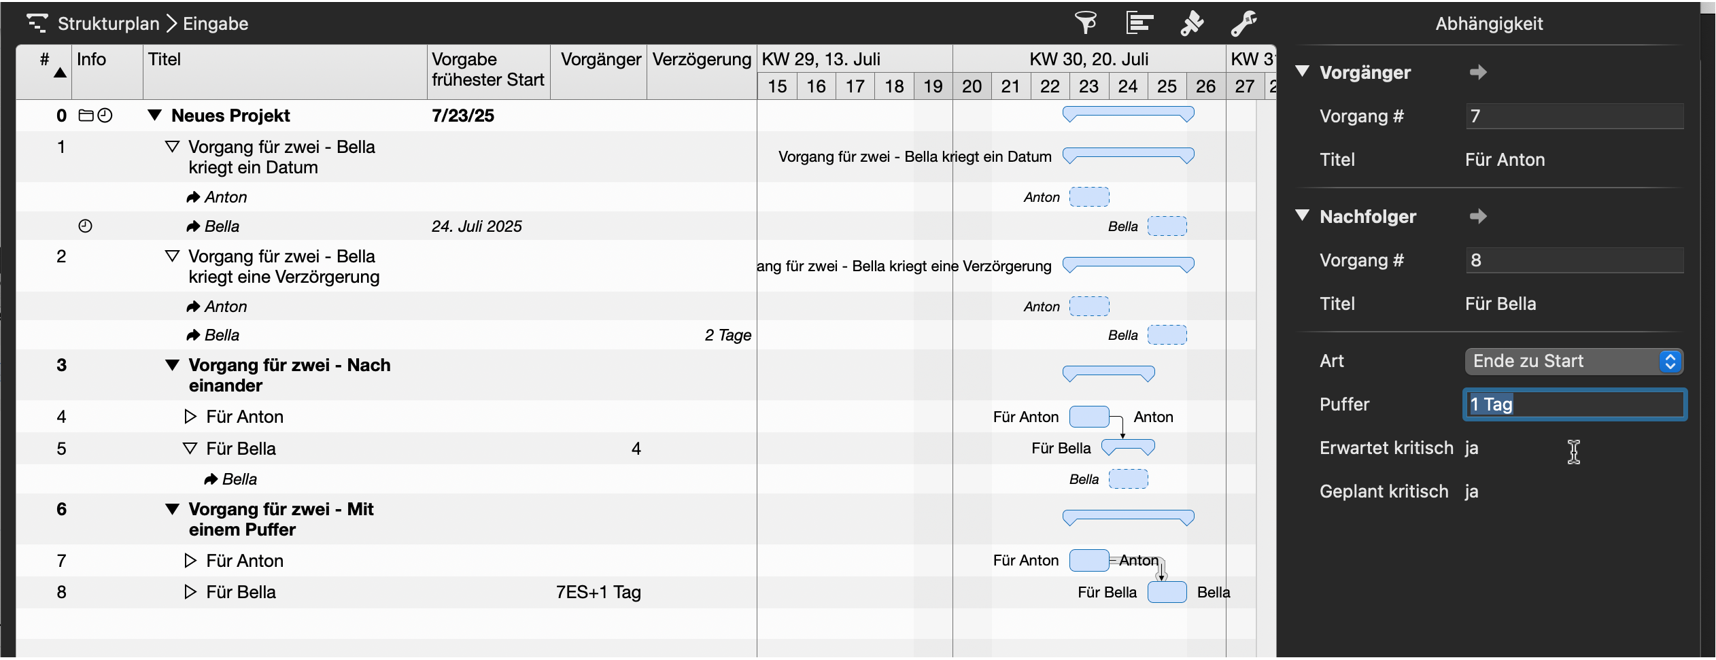Click the Vorgänger Vorgang # field showing 7
This screenshot has width=1716, height=660.
[x=1575, y=116]
